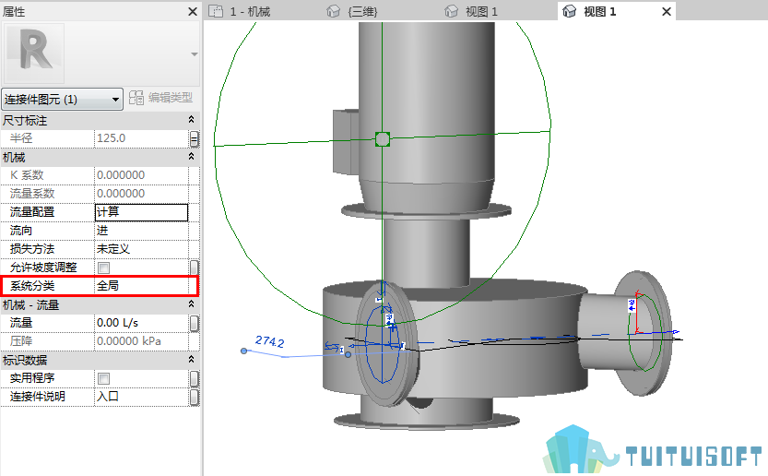Click the 系统分类 property label
The height and width of the screenshot is (476, 768).
32,286
